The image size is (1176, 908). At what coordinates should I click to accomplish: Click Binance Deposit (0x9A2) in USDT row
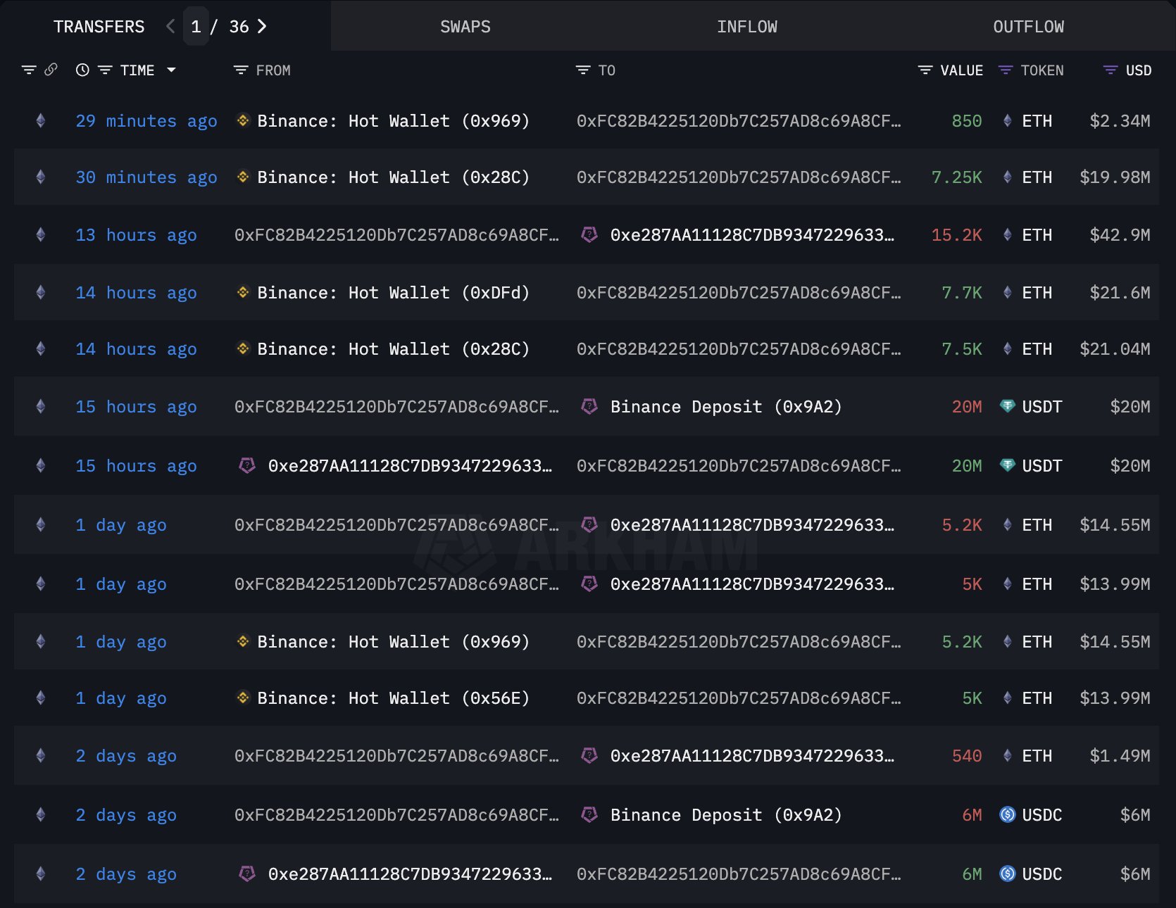(726, 407)
